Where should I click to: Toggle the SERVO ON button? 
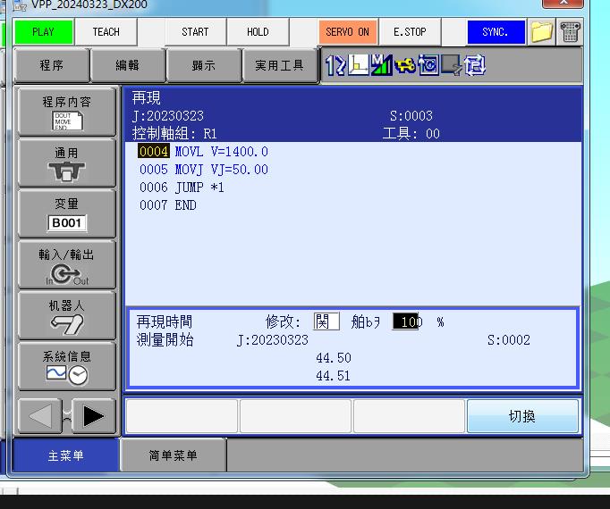pos(347,32)
